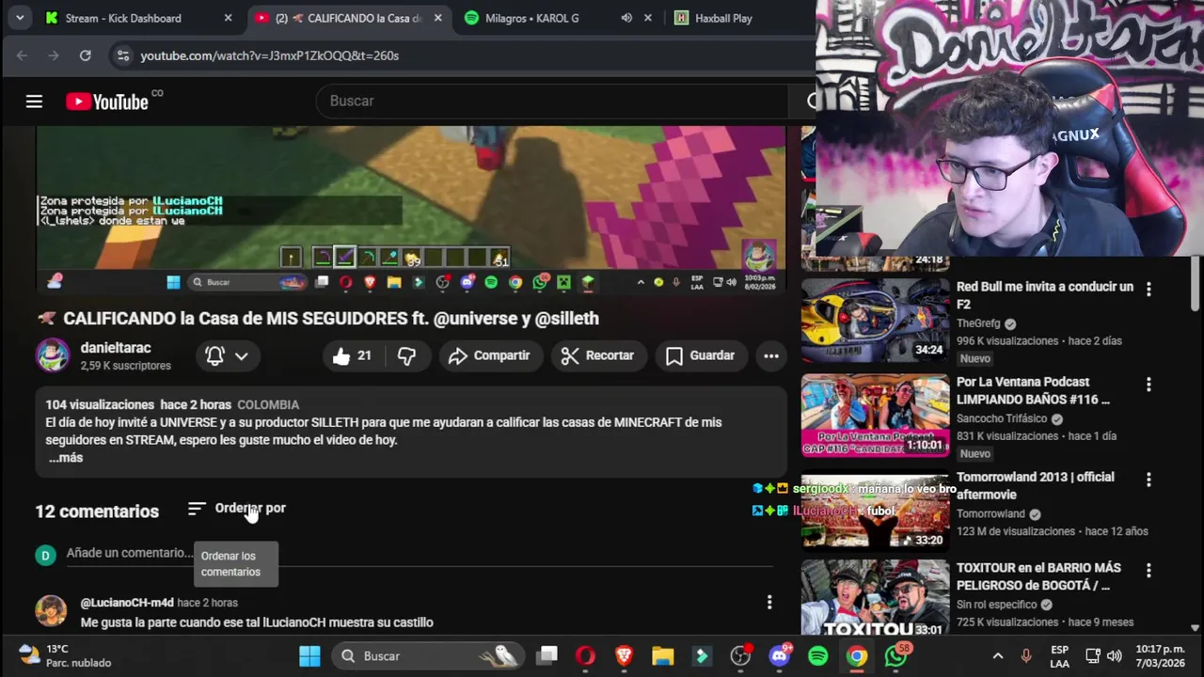This screenshot has height=677, width=1204.
Task: Reload the page in the browser
Action: [86, 55]
